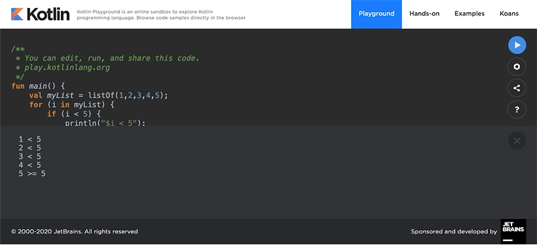Click the JetBrains logo in footer
Screen dimensions: 537x245
click(514, 231)
